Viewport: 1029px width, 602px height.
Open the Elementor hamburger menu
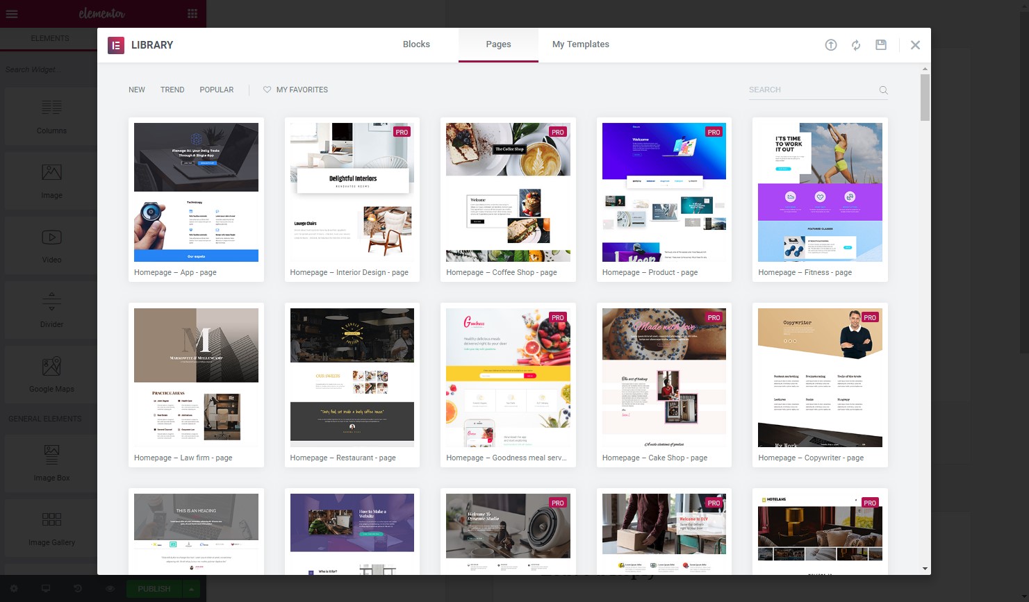[11, 13]
